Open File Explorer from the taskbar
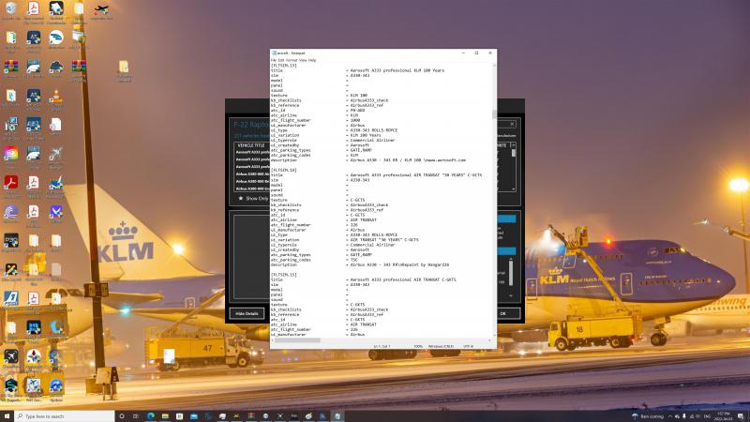This screenshot has height=422, width=750. coord(165,416)
